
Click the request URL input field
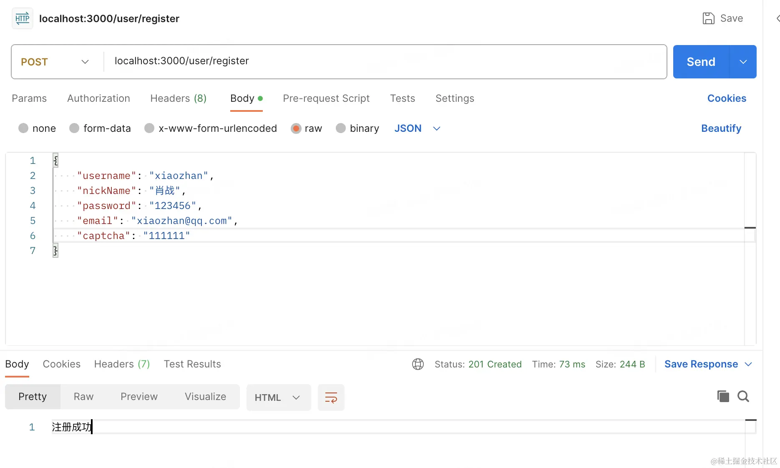point(384,61)
